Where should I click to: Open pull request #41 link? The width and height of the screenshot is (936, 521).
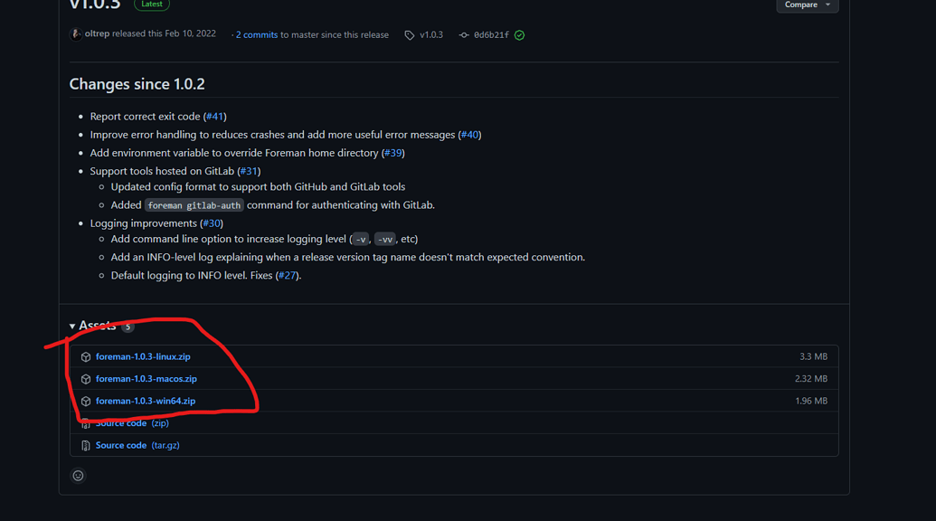click(215, 117)
